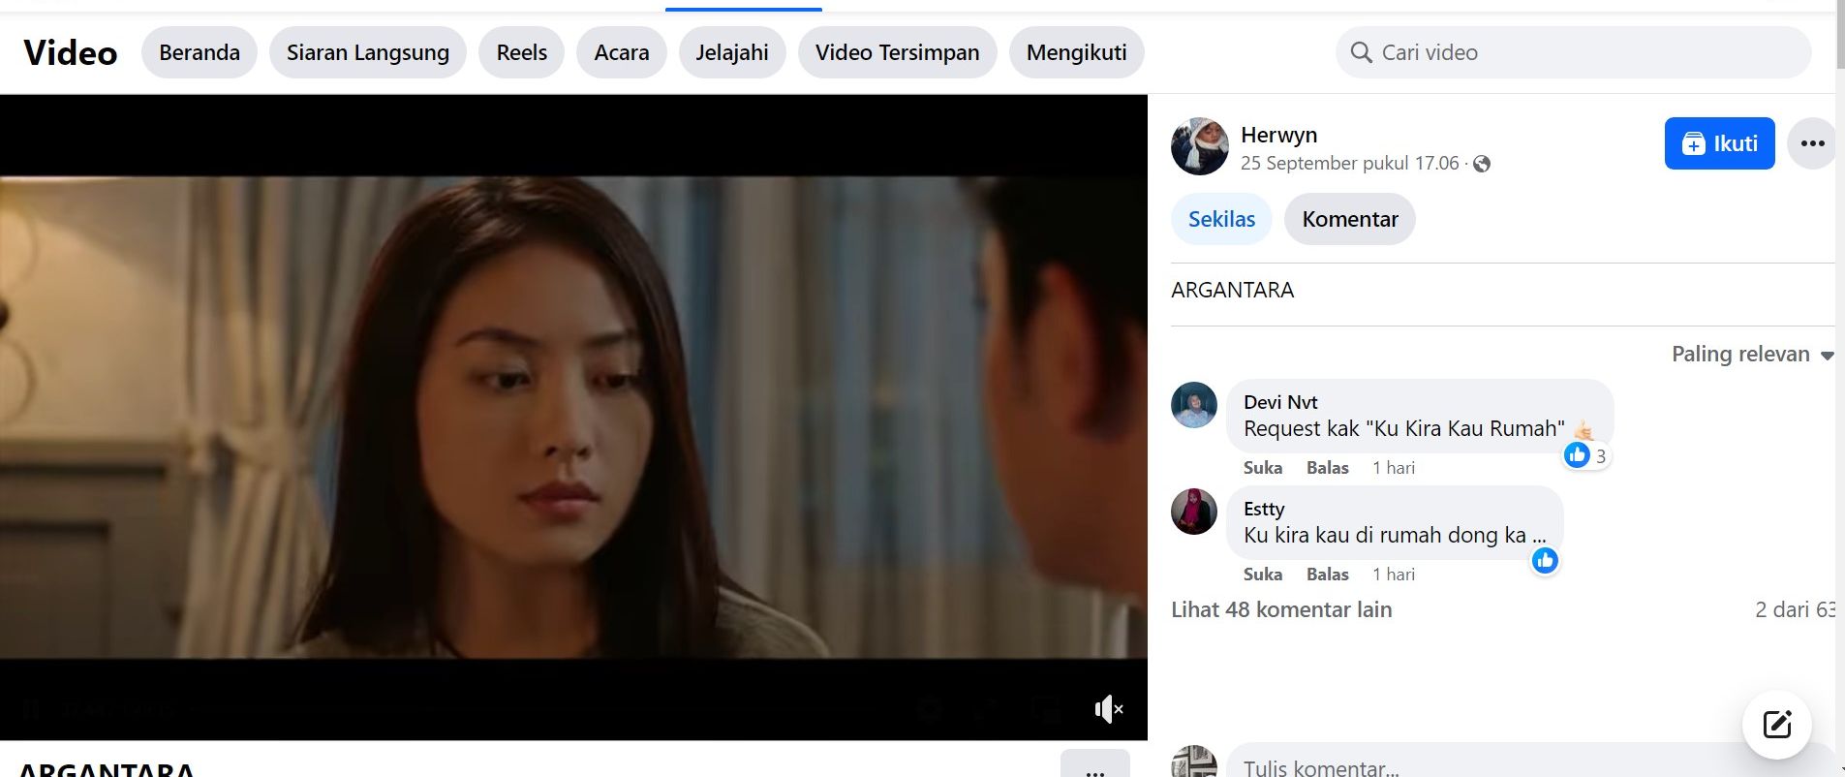The width and height of the screenshot is (1845, 777).
Task: Unmute the video with the speaker icon
Action: (x=1109, y=709)
